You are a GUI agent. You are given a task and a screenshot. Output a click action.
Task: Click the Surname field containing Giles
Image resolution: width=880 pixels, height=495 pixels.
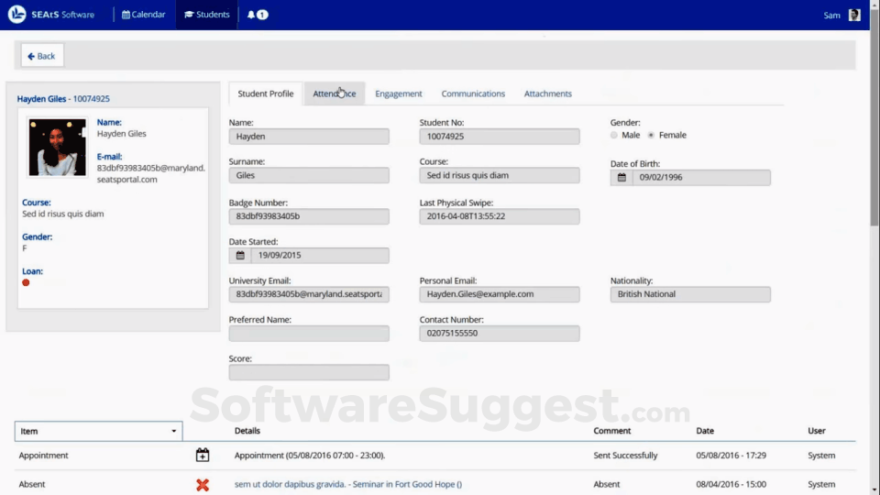click(309, 175)
